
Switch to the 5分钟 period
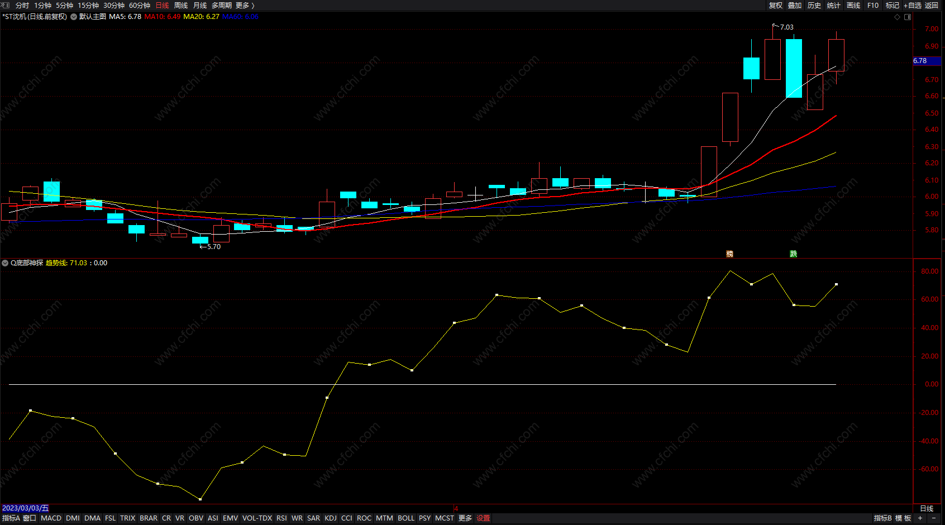[x=64, y=5]
